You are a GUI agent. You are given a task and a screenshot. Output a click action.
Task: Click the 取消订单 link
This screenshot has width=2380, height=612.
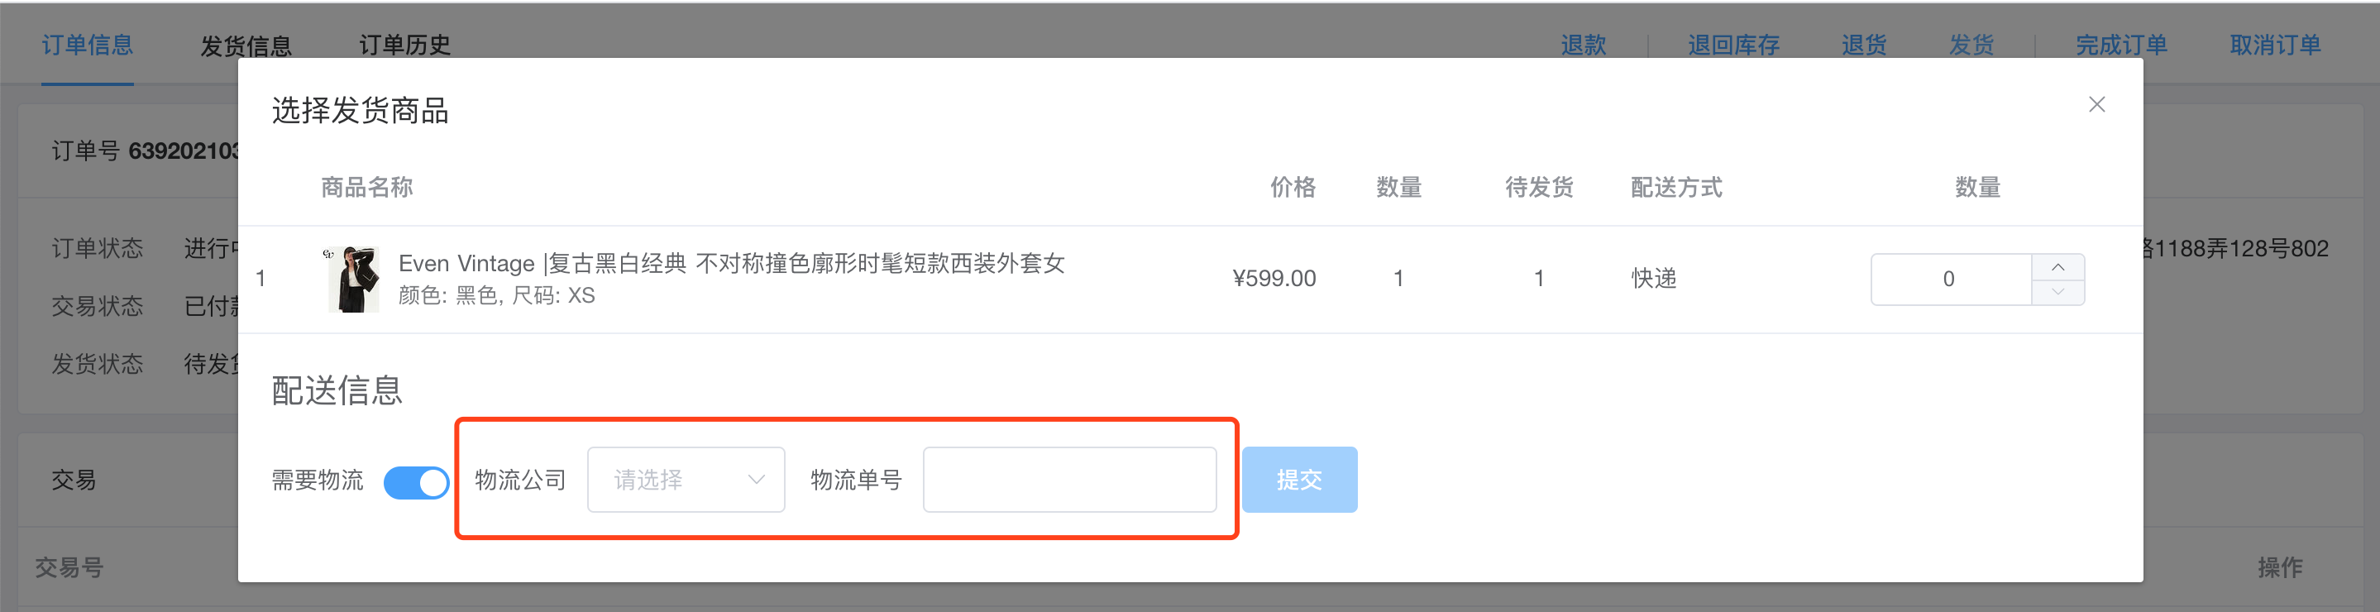[x=2275, y=45]
